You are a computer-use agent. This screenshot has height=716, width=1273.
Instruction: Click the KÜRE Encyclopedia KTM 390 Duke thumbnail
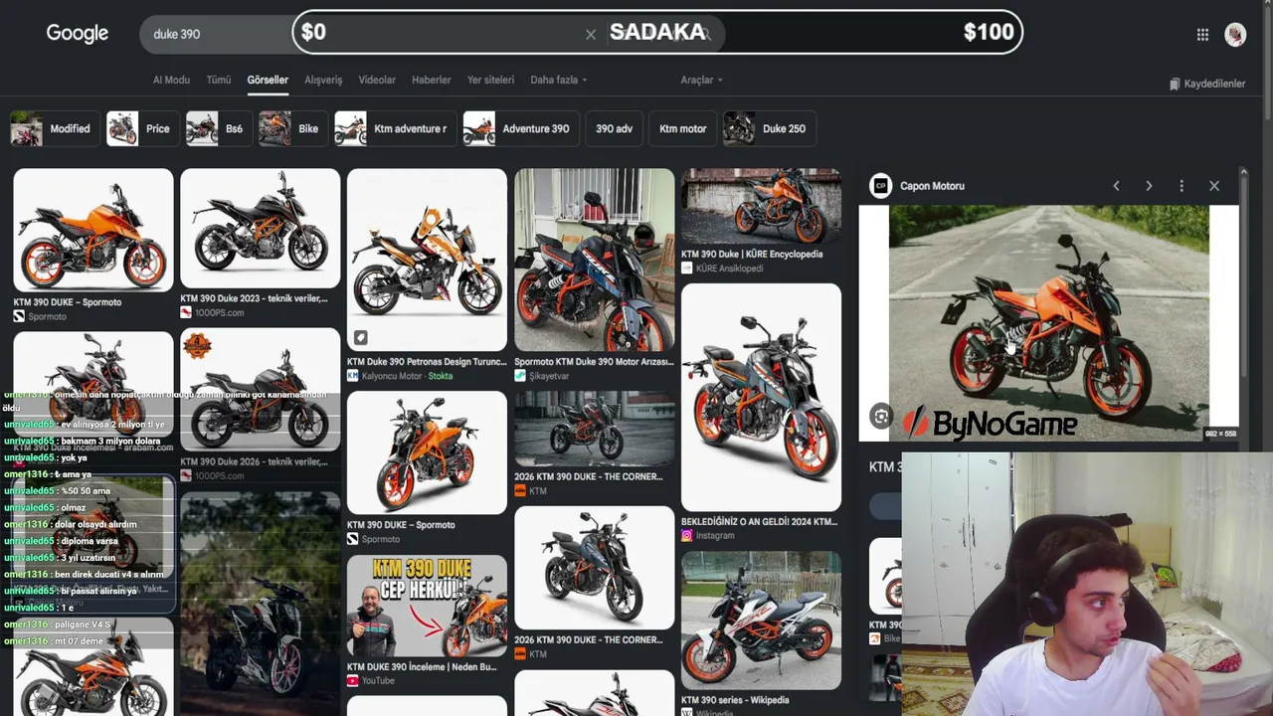point(761,207)
